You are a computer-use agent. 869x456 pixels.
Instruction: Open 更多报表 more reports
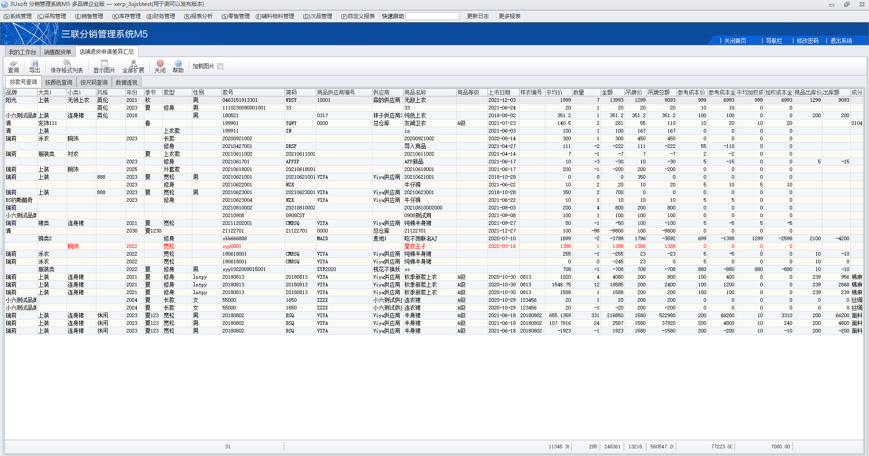[x=510, y=16]
